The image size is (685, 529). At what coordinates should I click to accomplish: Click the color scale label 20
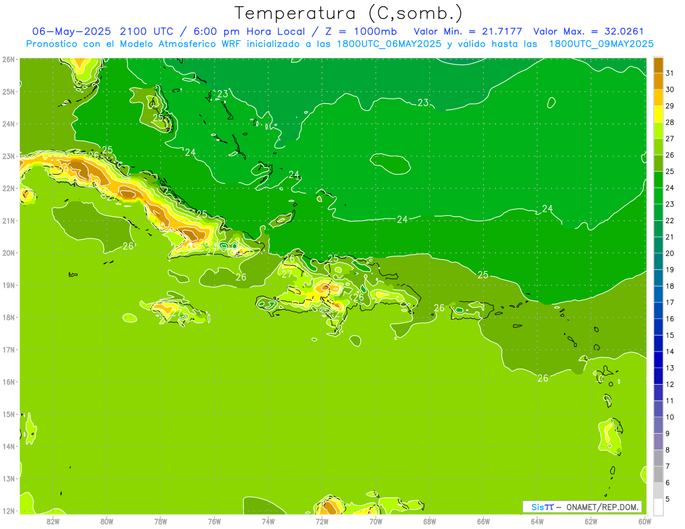point(669,253)
